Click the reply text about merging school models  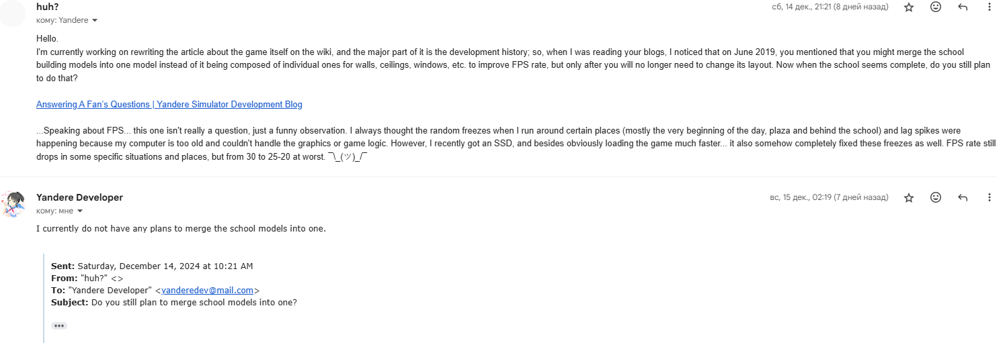click(x=181, y=229)
